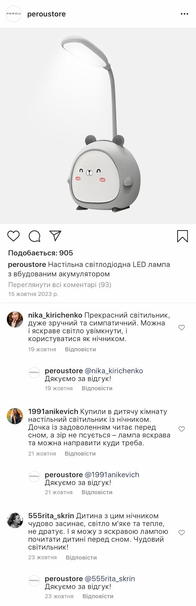
Task: Save post with bookmark icon
Action: coord(183,236)
